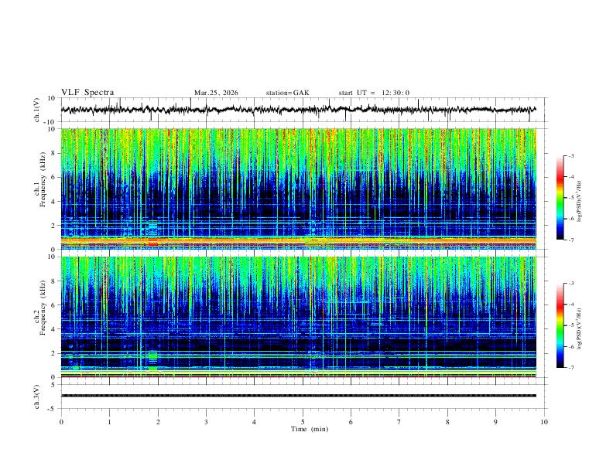
Task: Select the ch.2 "Frequency (kHz)" axis label
Action: tap(43, 308)
